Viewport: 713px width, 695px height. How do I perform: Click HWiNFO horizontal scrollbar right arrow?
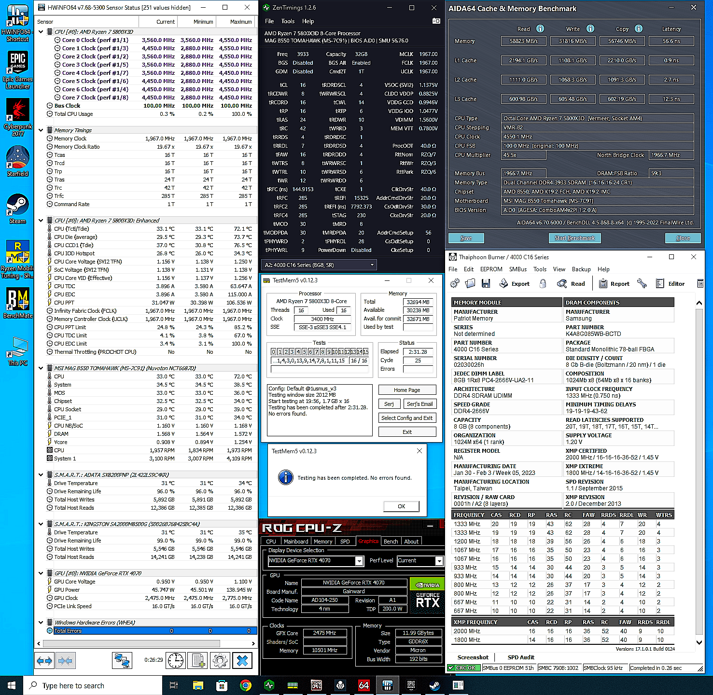click(x=253, y=643)
